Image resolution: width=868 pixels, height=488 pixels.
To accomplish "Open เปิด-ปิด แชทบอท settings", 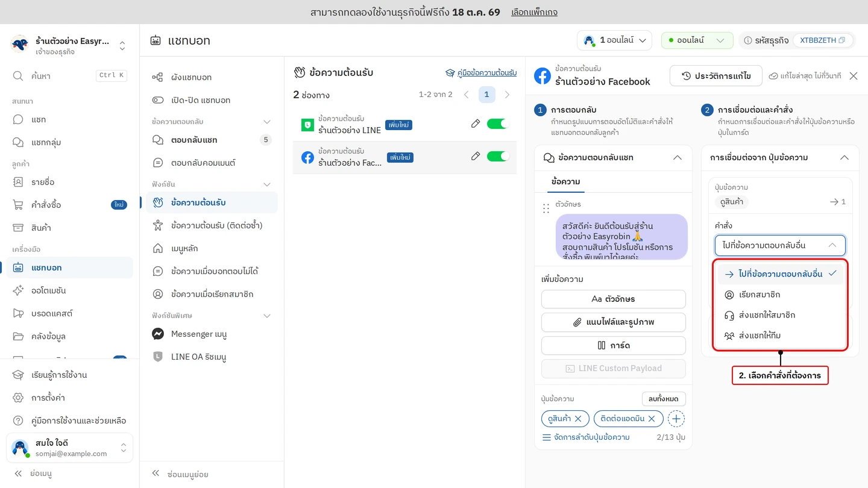I will click(212, 100).
